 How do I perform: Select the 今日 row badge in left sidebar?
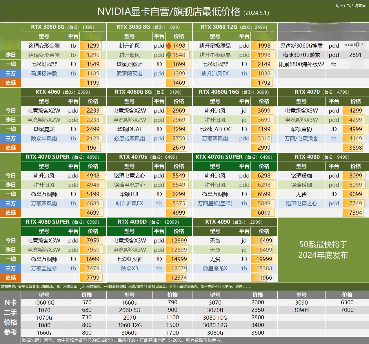11,111
